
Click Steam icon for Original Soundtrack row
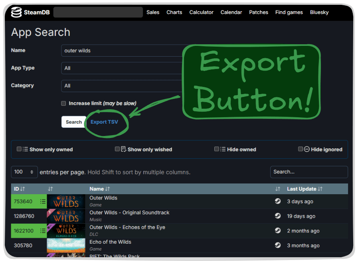tap(278, 216)
